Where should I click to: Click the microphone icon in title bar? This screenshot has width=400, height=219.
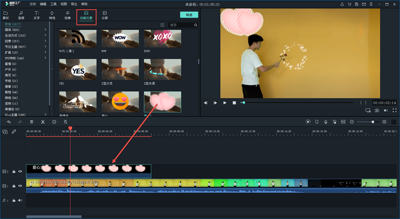click(371, 4)
